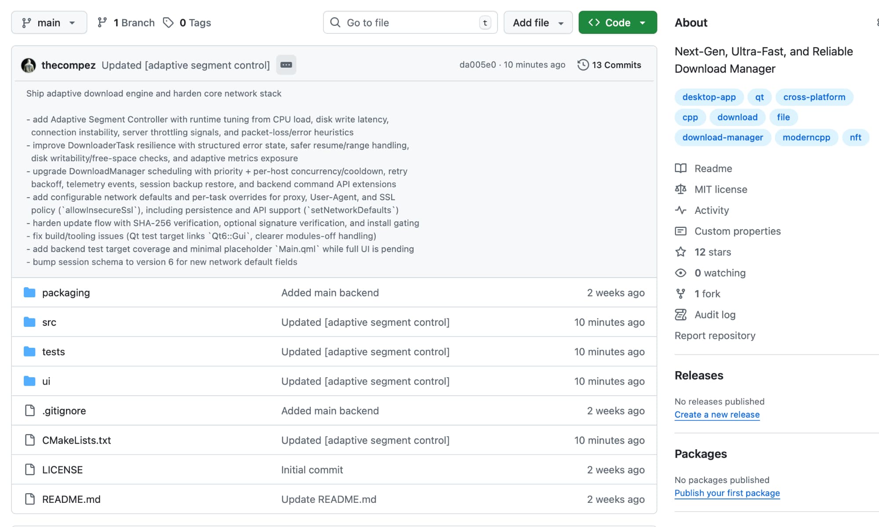Screen dimensions: 879x527
Task: Open the green Code dropdown
Action: coord(617,22)
